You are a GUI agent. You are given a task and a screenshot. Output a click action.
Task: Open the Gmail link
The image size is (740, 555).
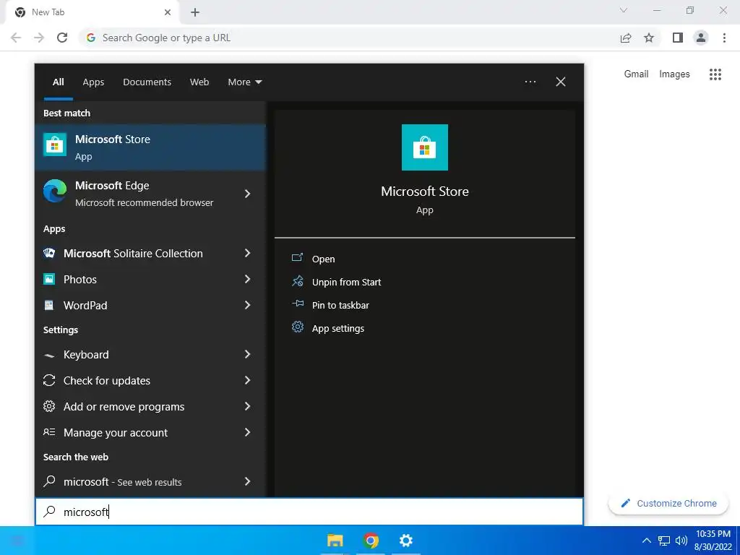(636, 74)
